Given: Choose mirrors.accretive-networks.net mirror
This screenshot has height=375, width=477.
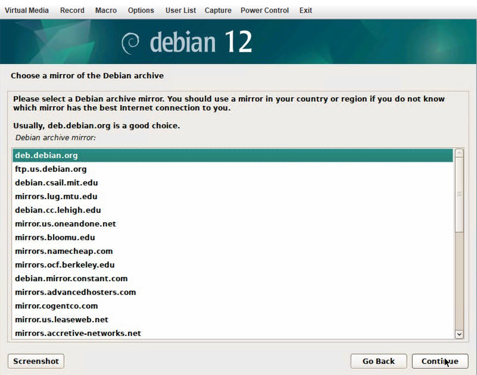Looking at the screenshot, I should (78, 333).
